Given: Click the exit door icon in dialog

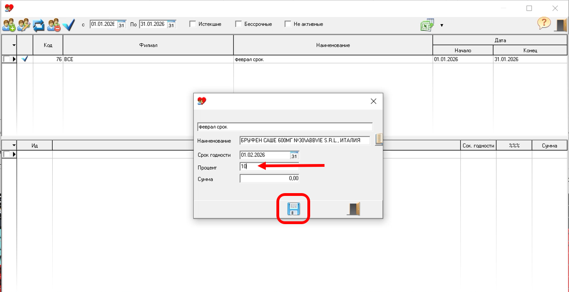Looking at the screenshot, I should coord(354,209).
